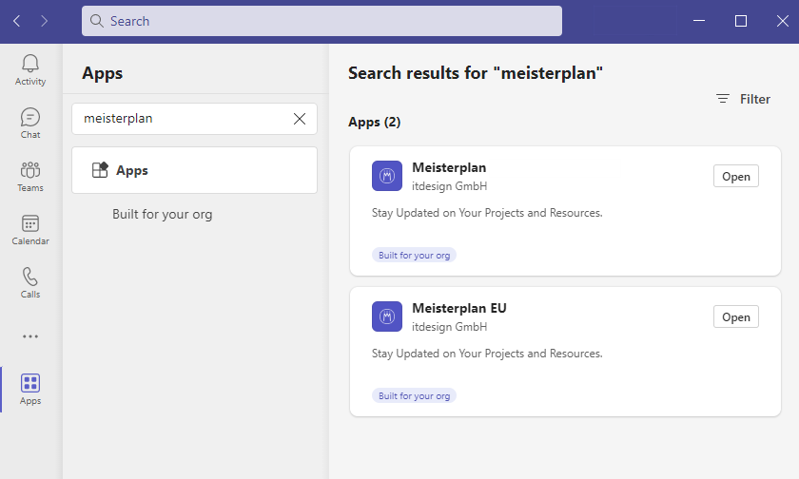Click the Meisterplan card title
The image size is (799, 479).
(449, 167)
